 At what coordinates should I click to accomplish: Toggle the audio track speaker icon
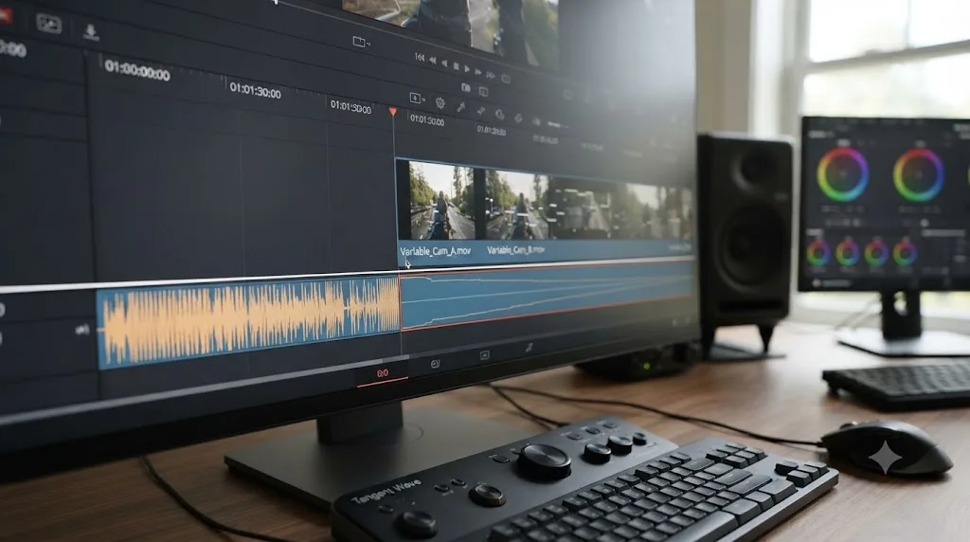81,330
